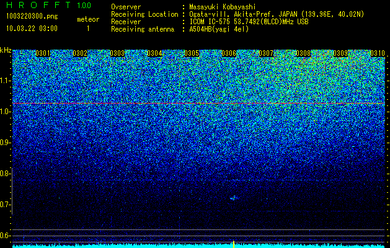390x248 pixels.
Task: Click the 0307 time marker
Action: [266, 53]
